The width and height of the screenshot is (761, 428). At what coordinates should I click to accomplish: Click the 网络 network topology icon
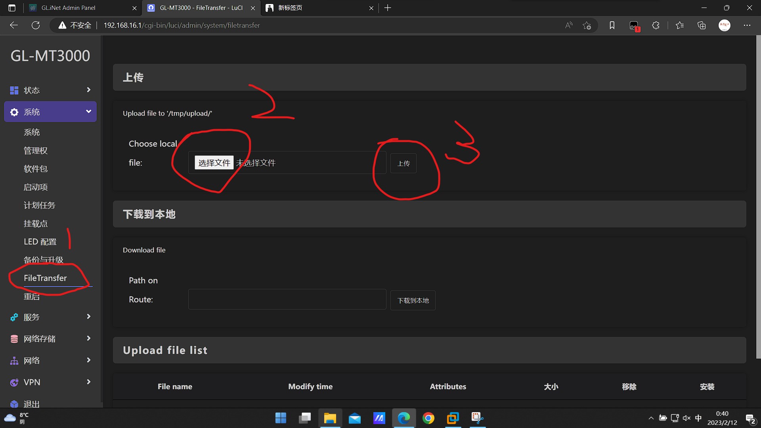pos(14,361)
